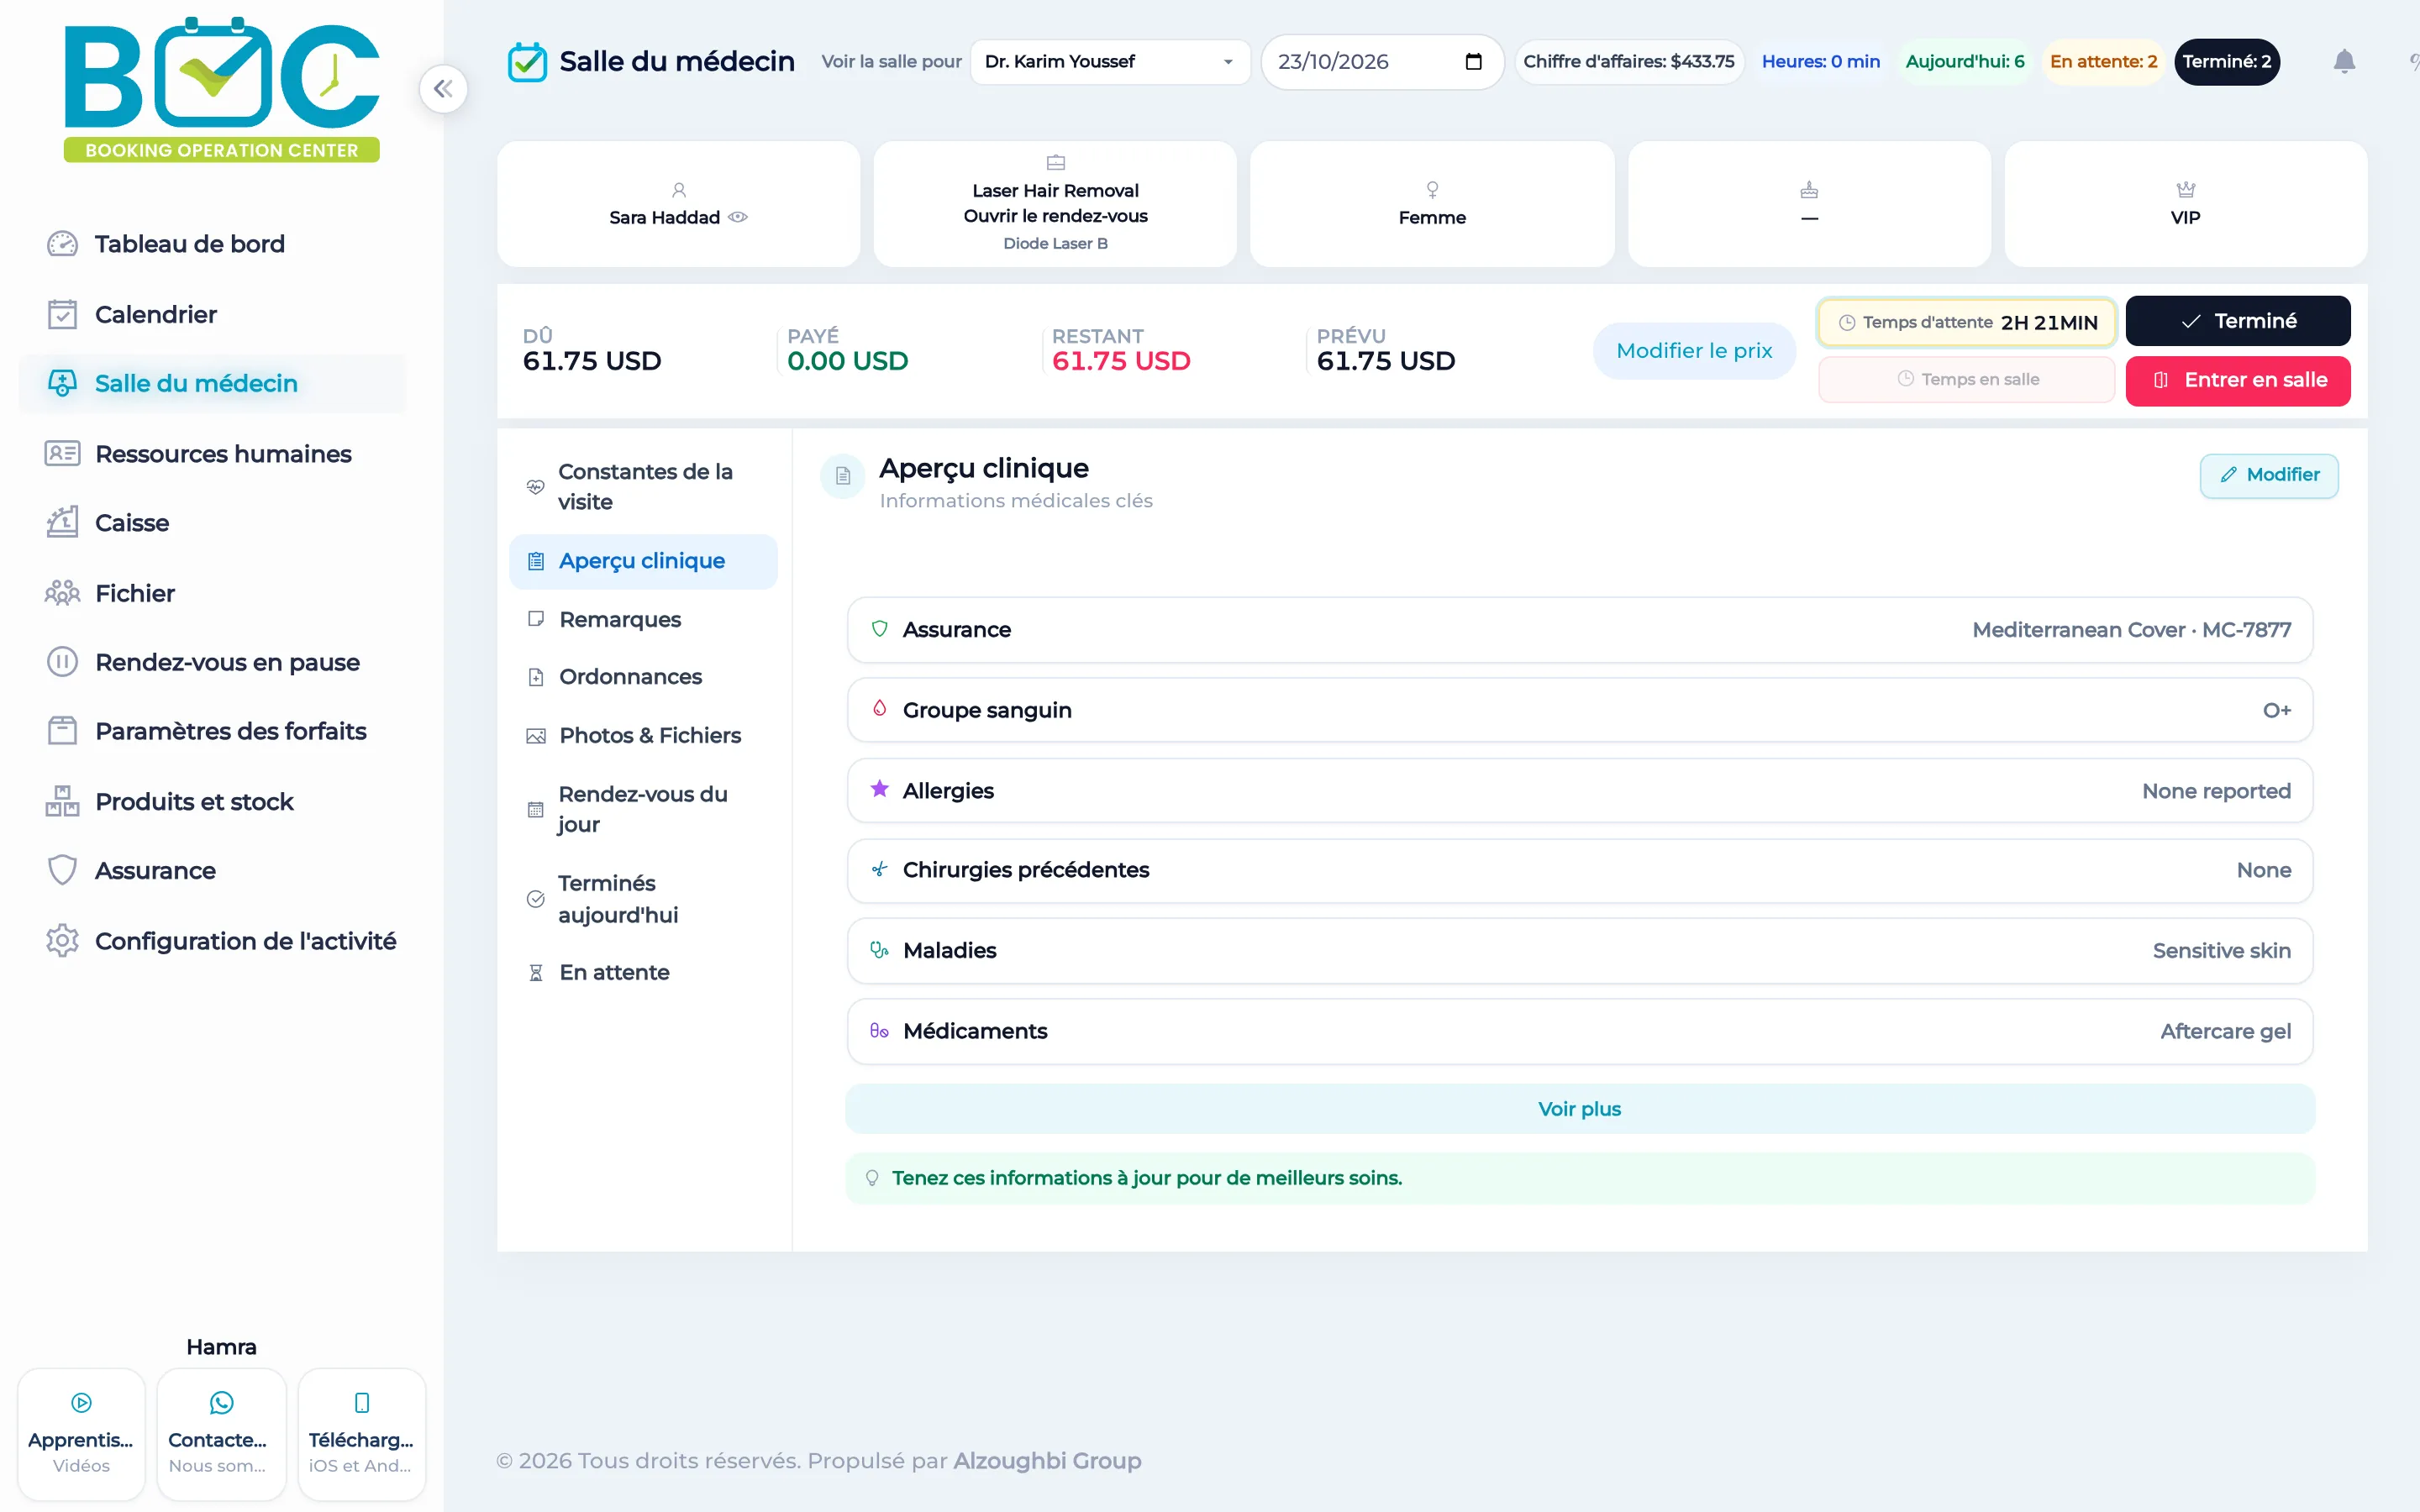This screenshot has height=1512, width=2420.
Task: Open the notifications bell
Action: tap(2344, 62)
